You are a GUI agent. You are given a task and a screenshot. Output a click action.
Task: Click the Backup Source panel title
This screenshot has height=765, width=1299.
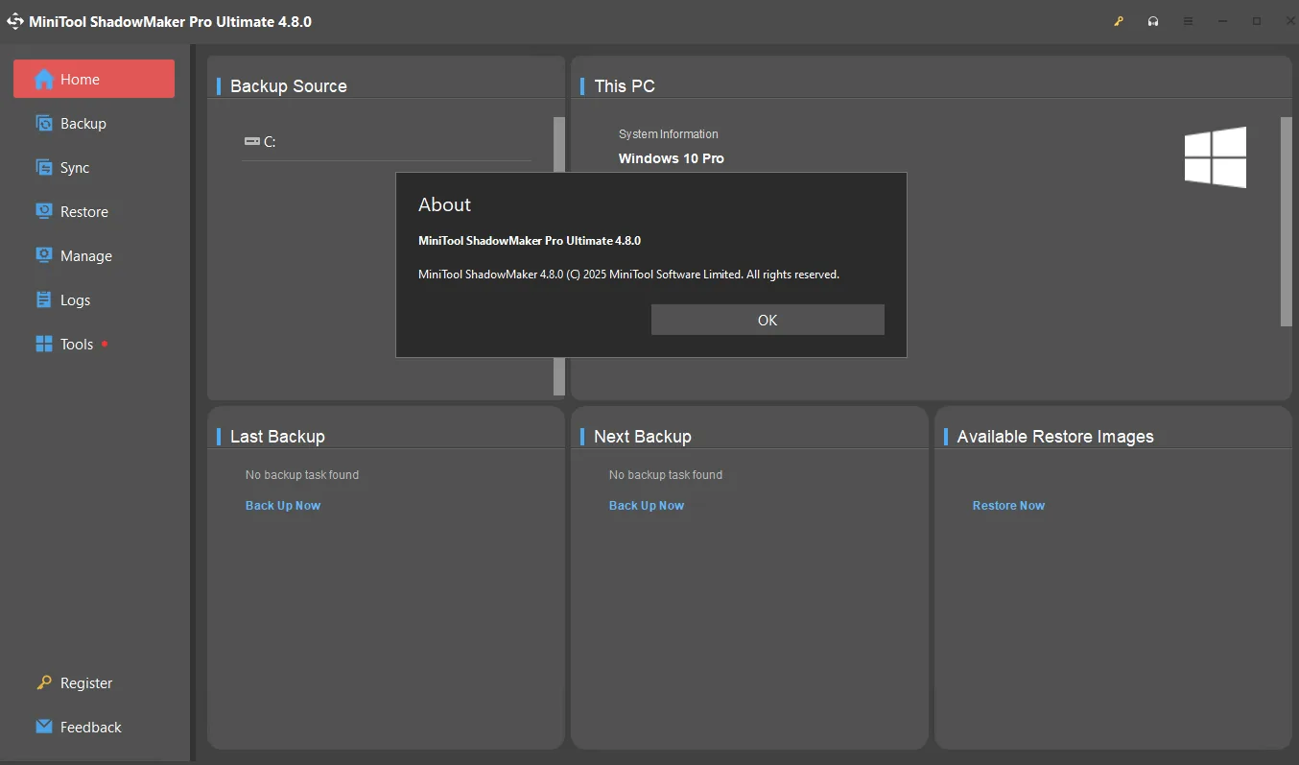(289, 85)
